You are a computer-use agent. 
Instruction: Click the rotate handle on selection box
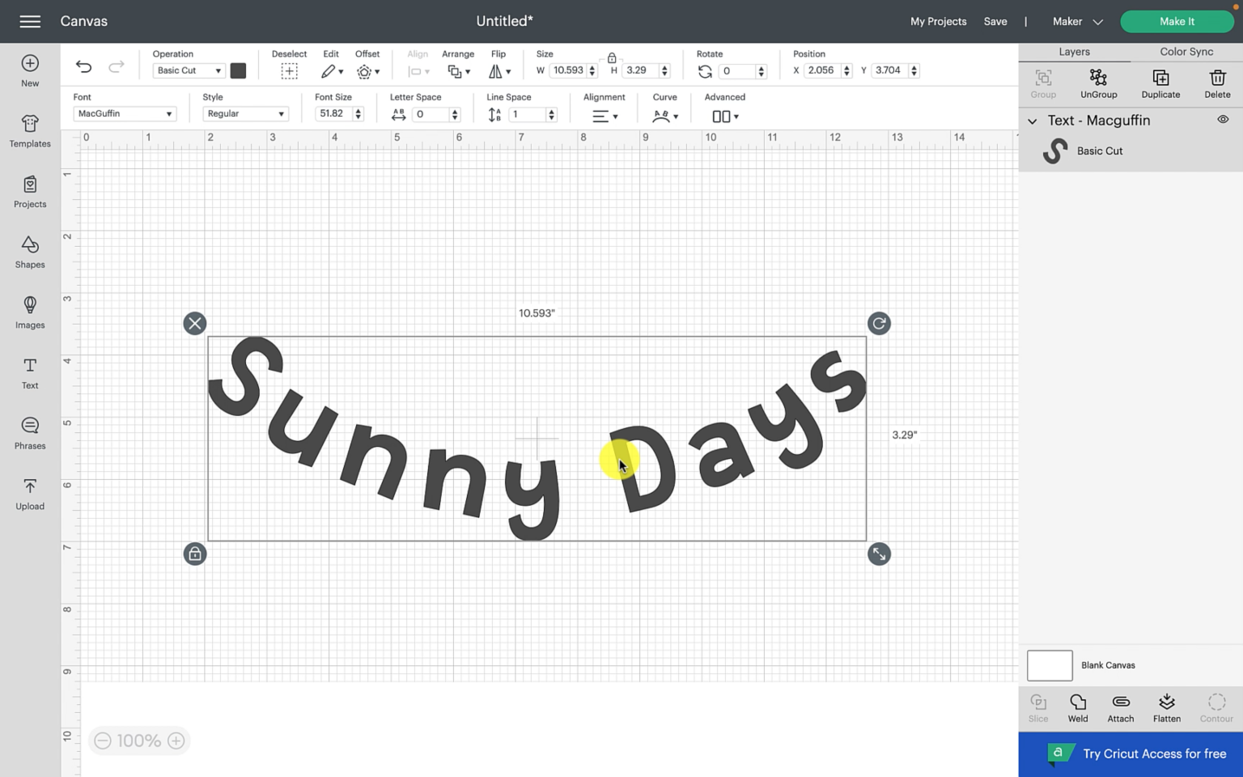879,324
